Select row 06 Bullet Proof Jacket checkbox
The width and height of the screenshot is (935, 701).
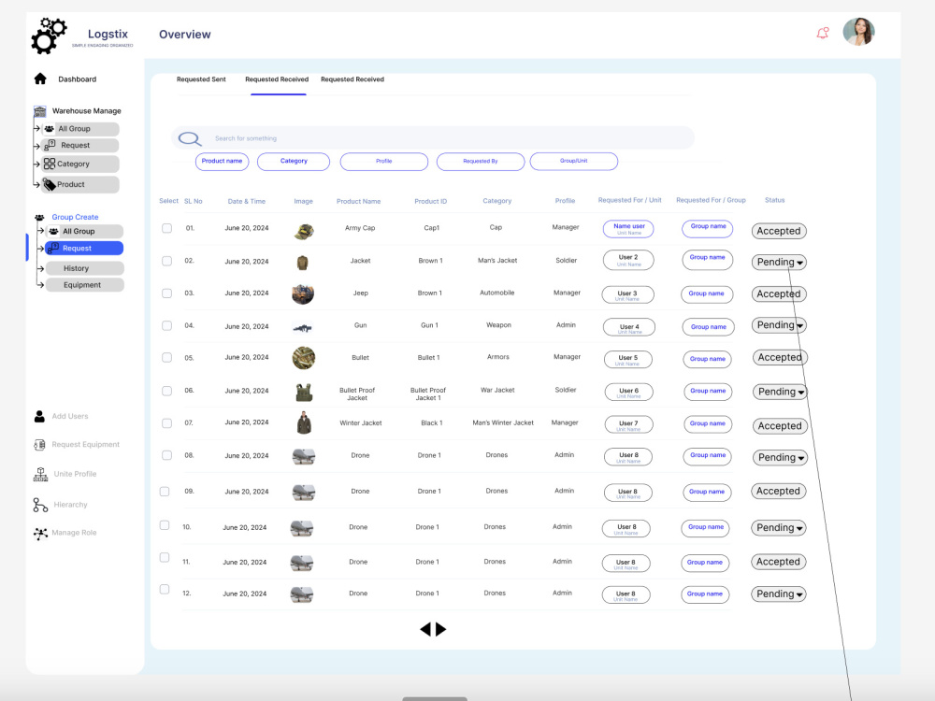167,391
